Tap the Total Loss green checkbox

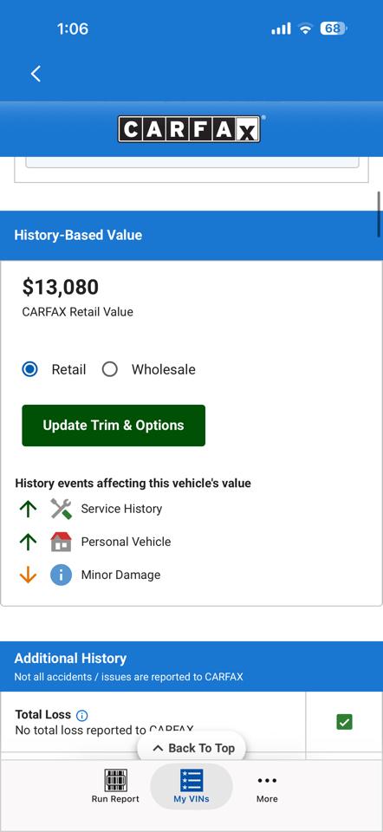344,722
